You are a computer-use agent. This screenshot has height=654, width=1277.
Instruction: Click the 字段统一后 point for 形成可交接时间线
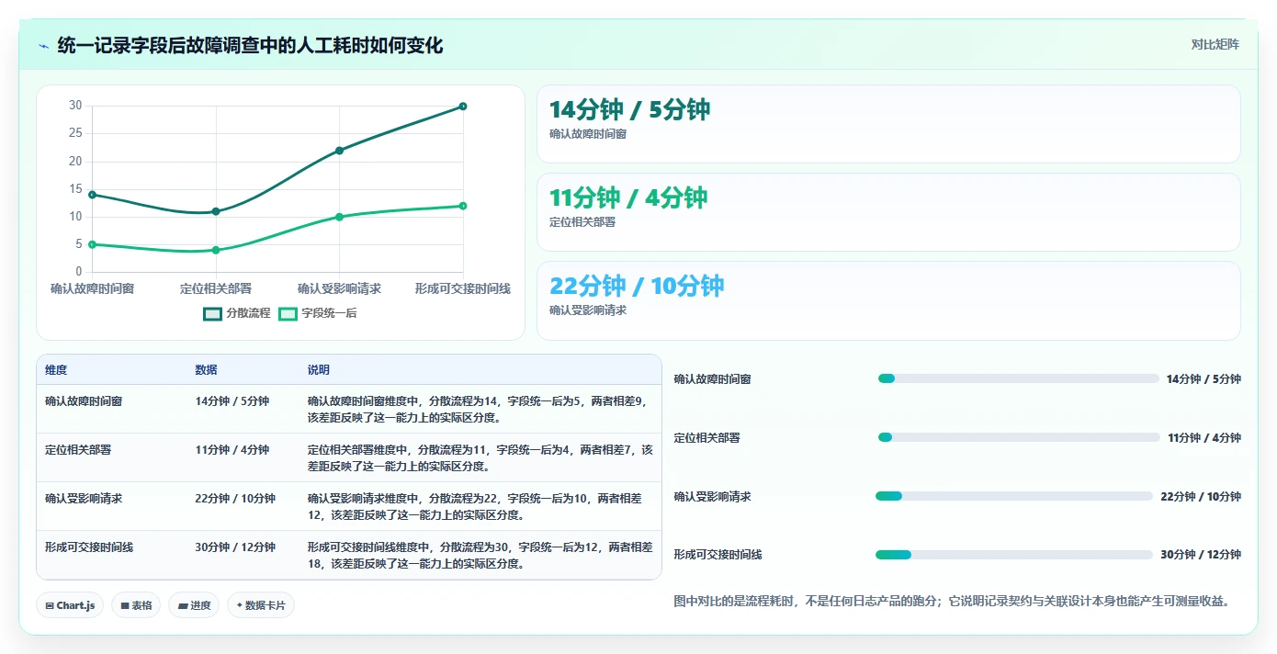pyautogui.click(x=463, y=206)
